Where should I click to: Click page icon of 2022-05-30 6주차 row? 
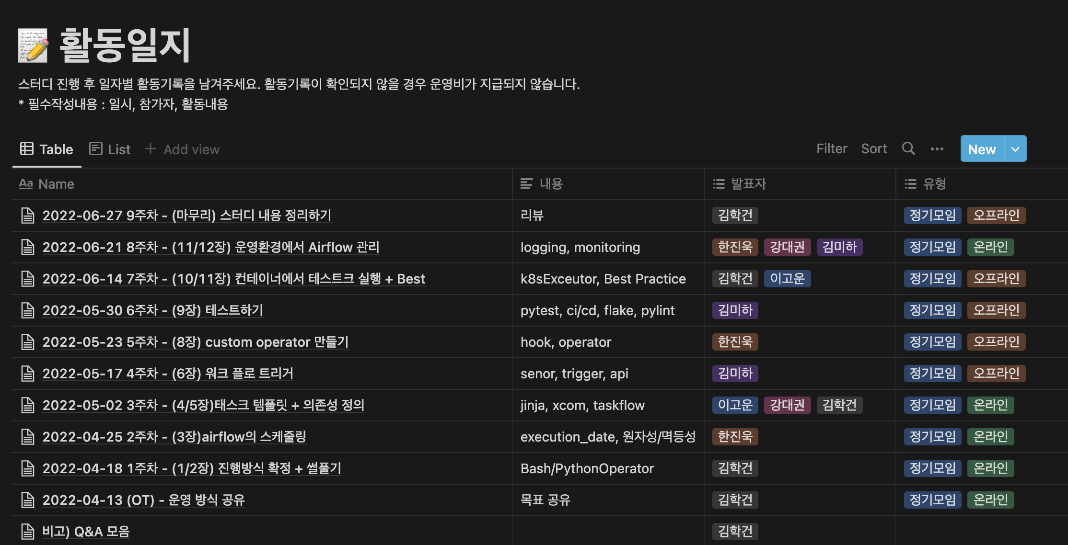(x=28, y=310)
